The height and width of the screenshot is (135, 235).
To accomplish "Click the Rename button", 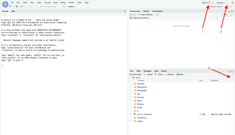I will pos(169,75).
